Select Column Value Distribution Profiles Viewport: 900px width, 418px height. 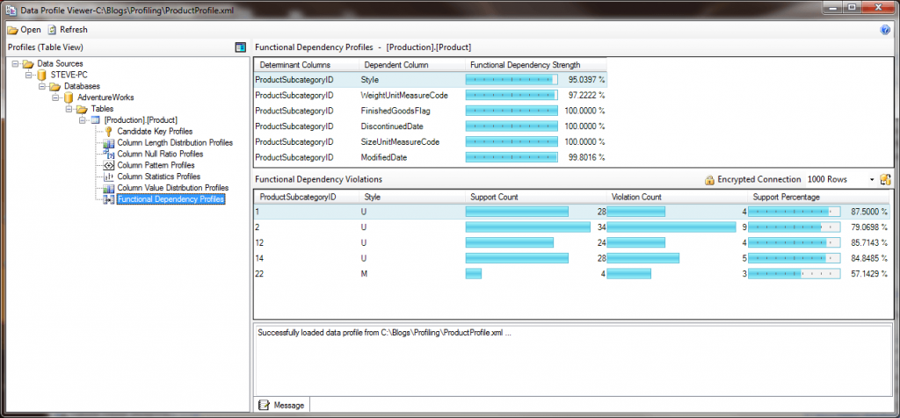pos(173,188)
